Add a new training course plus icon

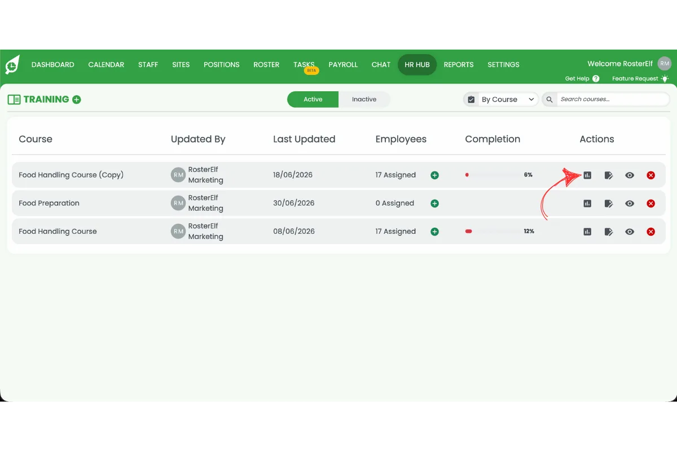pyautogui.click(x=77, y=100)
